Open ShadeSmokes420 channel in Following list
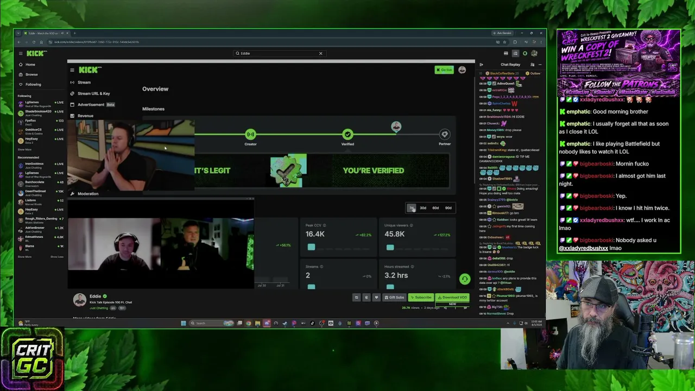Image resolution: width=695 pixels, height=391 pixels. point(42,112)
